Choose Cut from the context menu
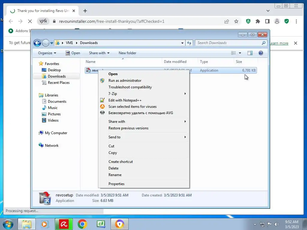Viewport: 307px width, 230px height. point(144,146)
